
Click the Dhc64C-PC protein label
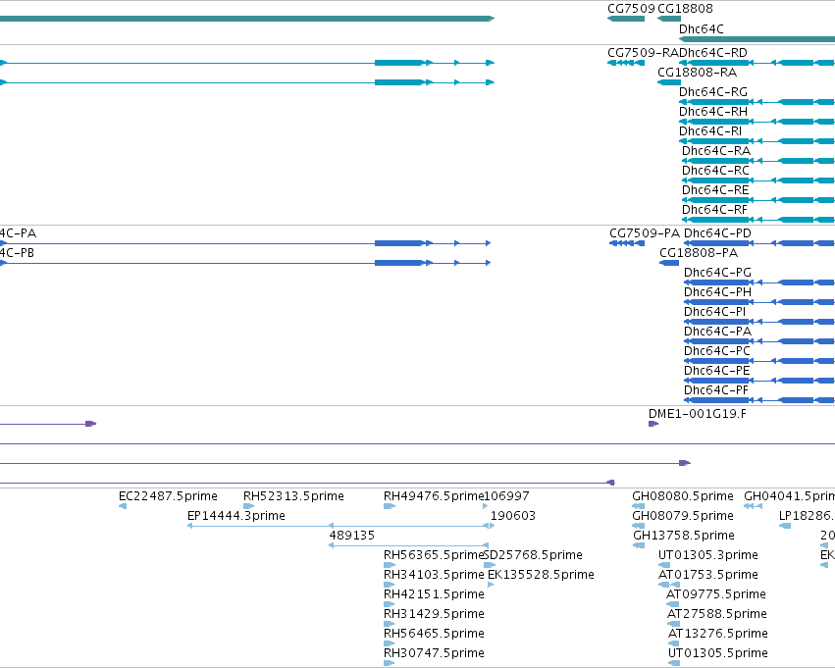(x=717, y=352)
